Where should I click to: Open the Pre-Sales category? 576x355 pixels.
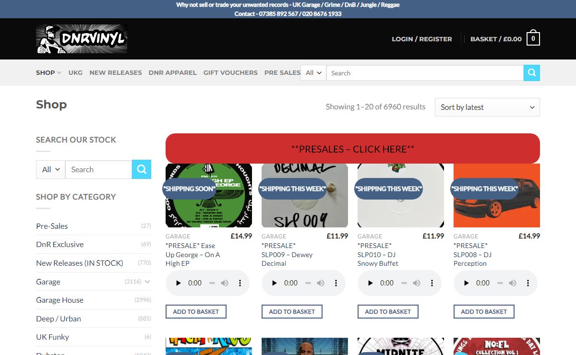pyautogui.click(x=52, y=226)
